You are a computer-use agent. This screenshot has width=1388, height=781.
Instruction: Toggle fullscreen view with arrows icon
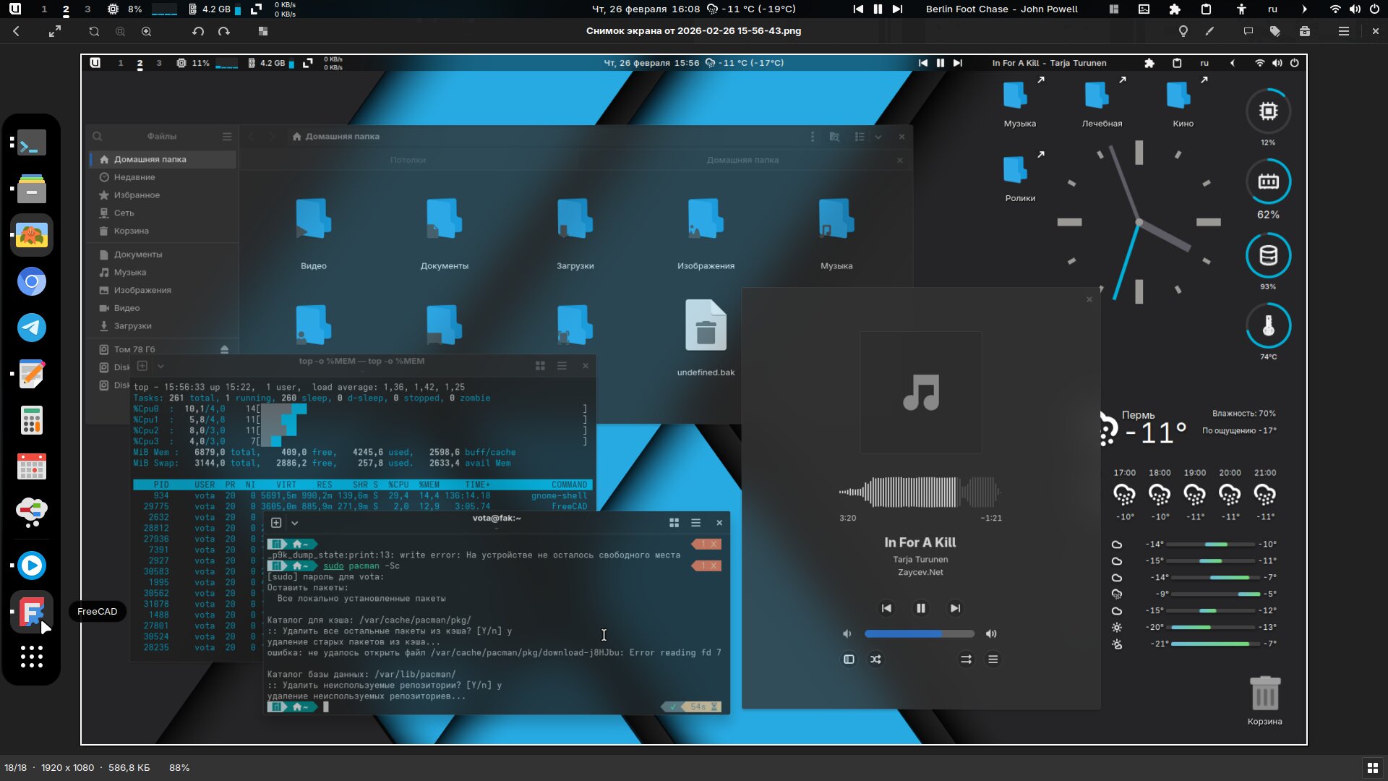click(x=55, y=31)
